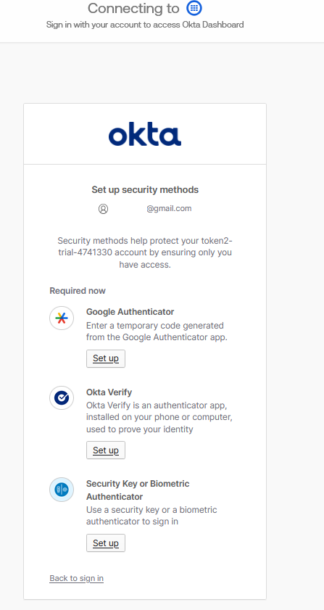The width and height of the screenshot is (324, 610).
Task: Click the Google Authenticator temporary code description
Action: point(157,331)
